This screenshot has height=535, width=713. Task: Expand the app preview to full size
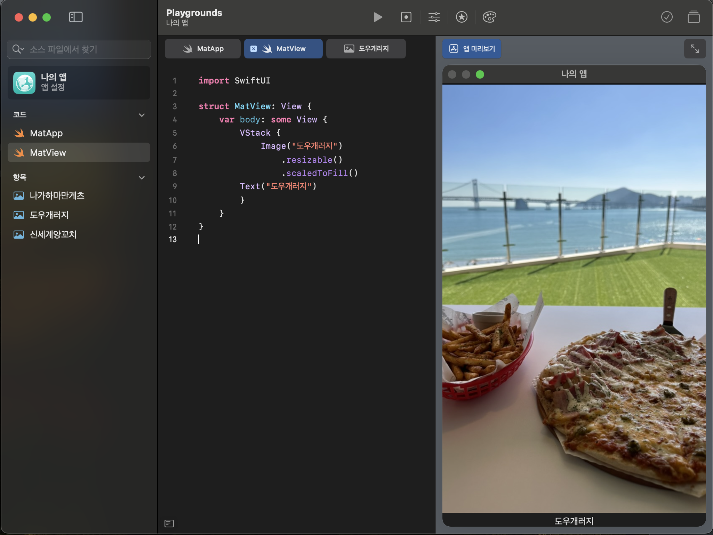pos(695,49)
